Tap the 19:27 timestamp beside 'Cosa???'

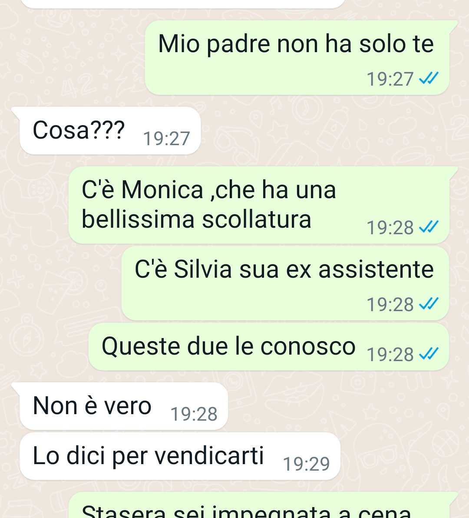[x=166, y=139]
